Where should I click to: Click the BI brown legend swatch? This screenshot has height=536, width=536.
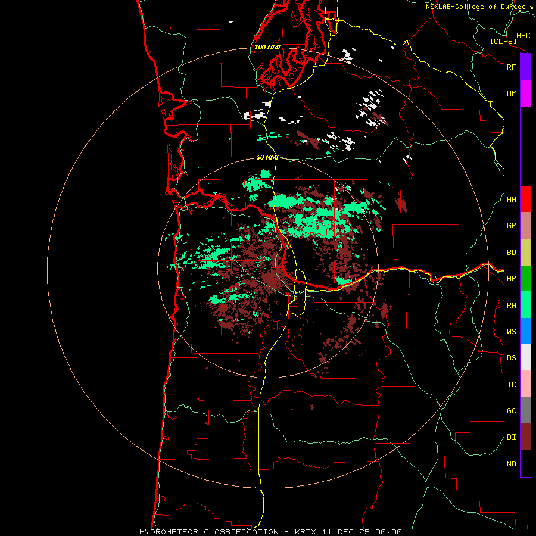click(526, 437)
